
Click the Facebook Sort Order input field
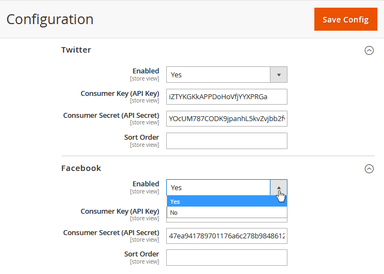click(227, 258)
